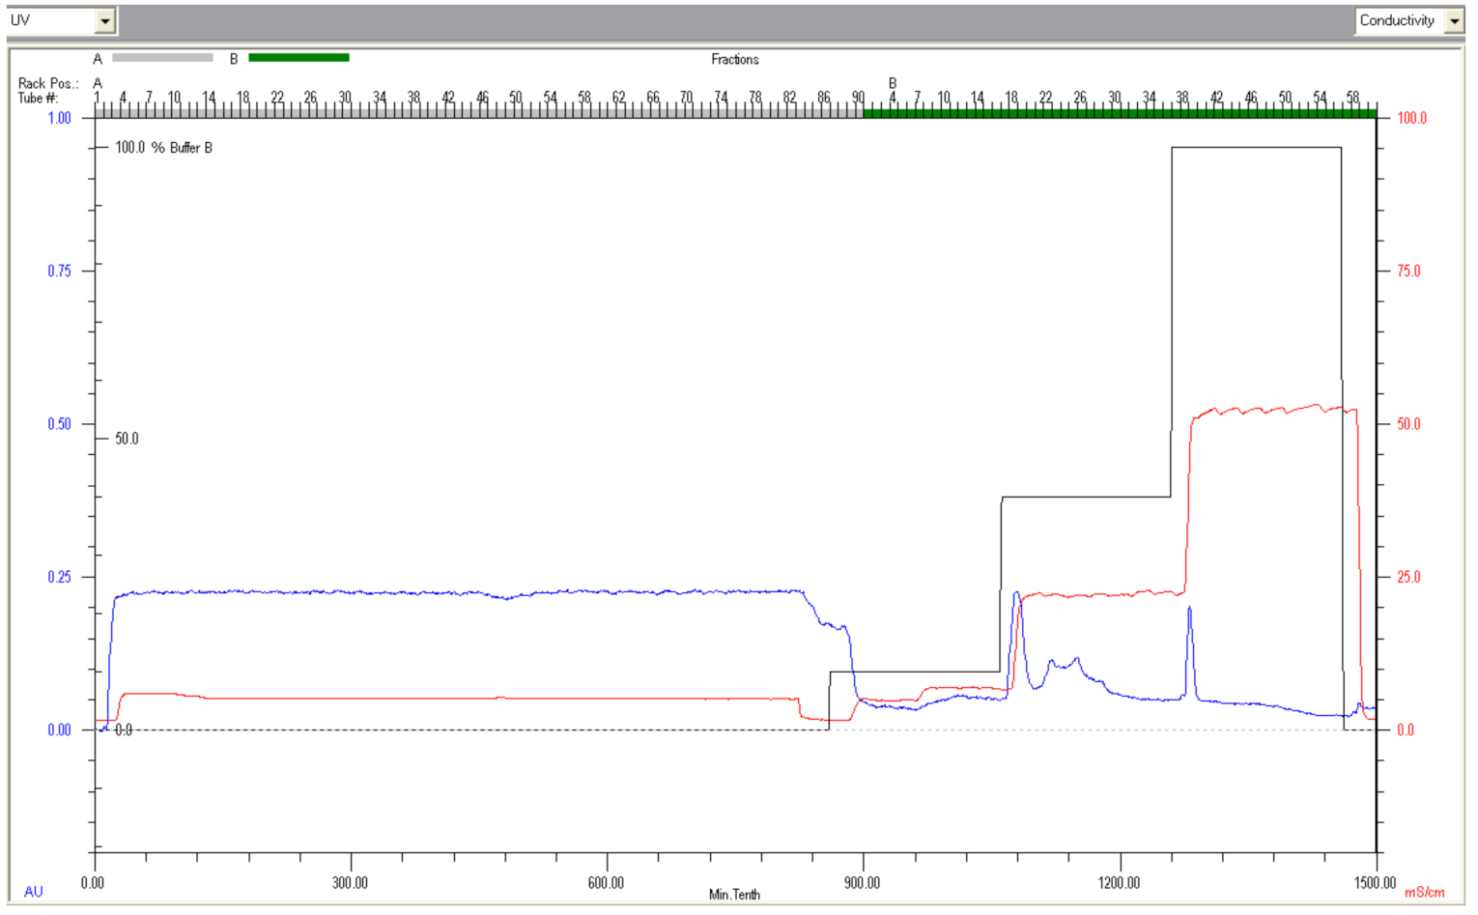Click the Conductivity selection text box

click(1398, 20)
